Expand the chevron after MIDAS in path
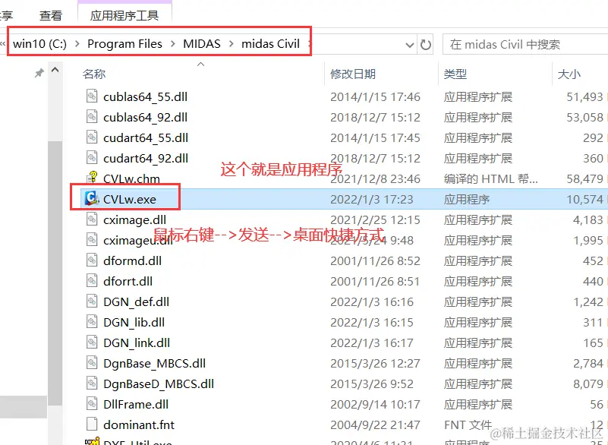Viewport: 608px width, 445px height. (x=231, y=44)
